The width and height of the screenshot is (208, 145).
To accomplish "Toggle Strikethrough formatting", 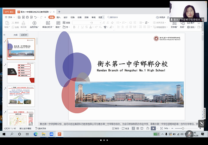I will 87,27.
